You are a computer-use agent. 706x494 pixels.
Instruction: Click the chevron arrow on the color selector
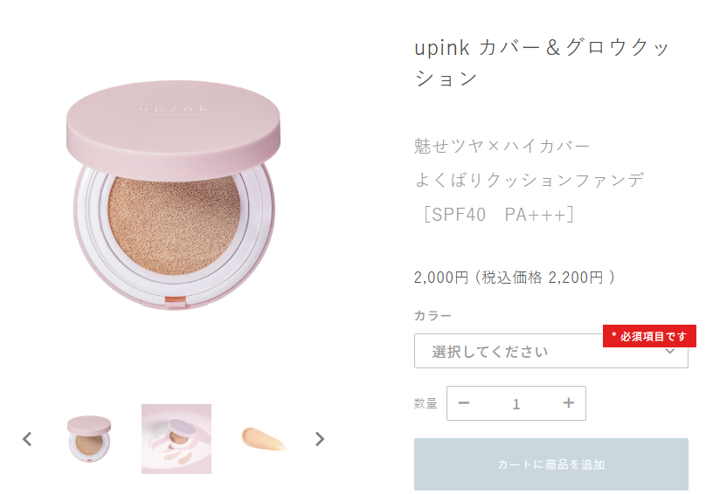pos(670,352)
